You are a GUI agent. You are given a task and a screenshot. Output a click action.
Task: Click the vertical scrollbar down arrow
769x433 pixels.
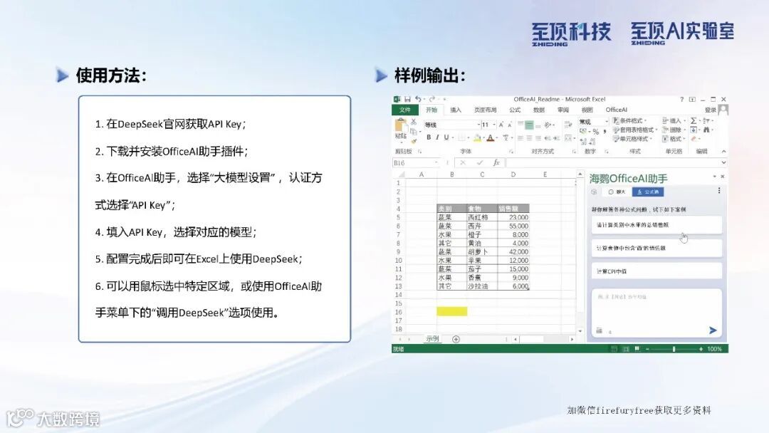pyautogui.click(x=580, y=331)
